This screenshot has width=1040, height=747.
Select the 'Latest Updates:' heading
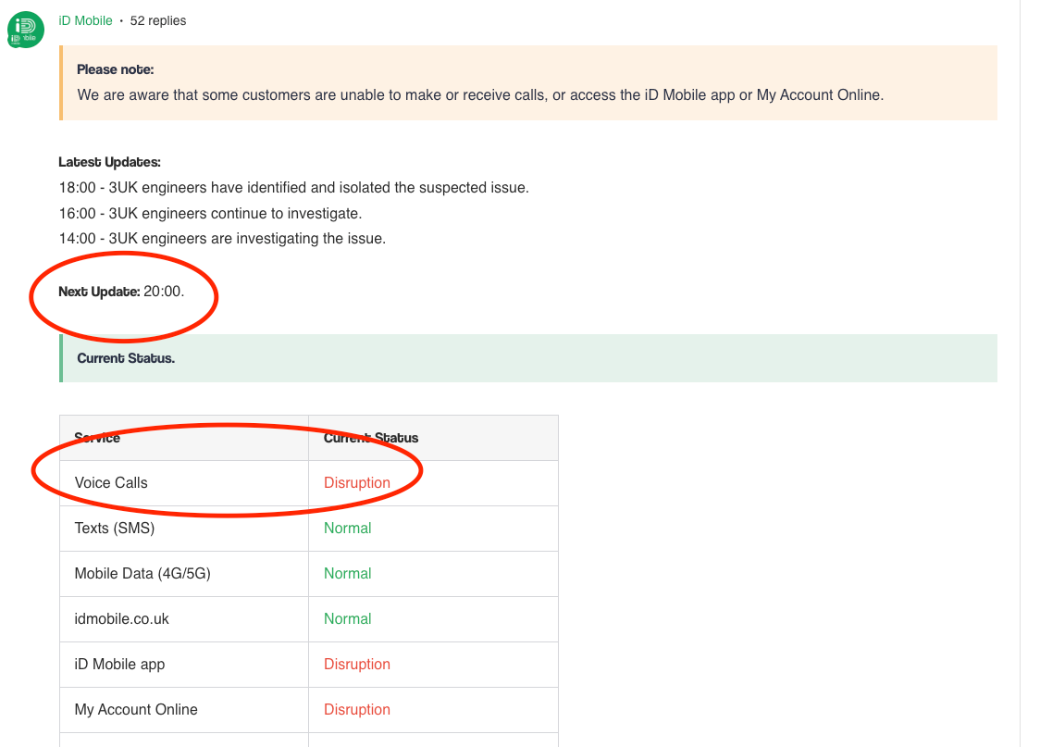click(109, 162)
